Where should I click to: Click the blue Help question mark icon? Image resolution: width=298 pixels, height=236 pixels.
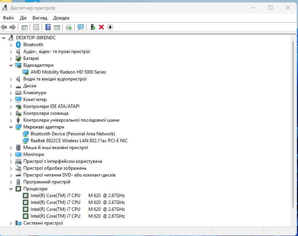click(48, 27)
